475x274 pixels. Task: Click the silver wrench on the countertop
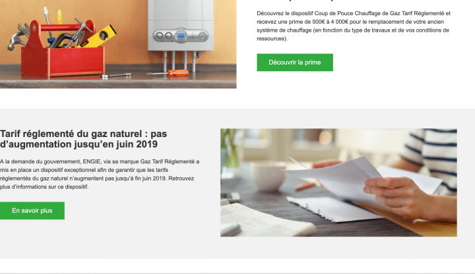tap(116, 76)
